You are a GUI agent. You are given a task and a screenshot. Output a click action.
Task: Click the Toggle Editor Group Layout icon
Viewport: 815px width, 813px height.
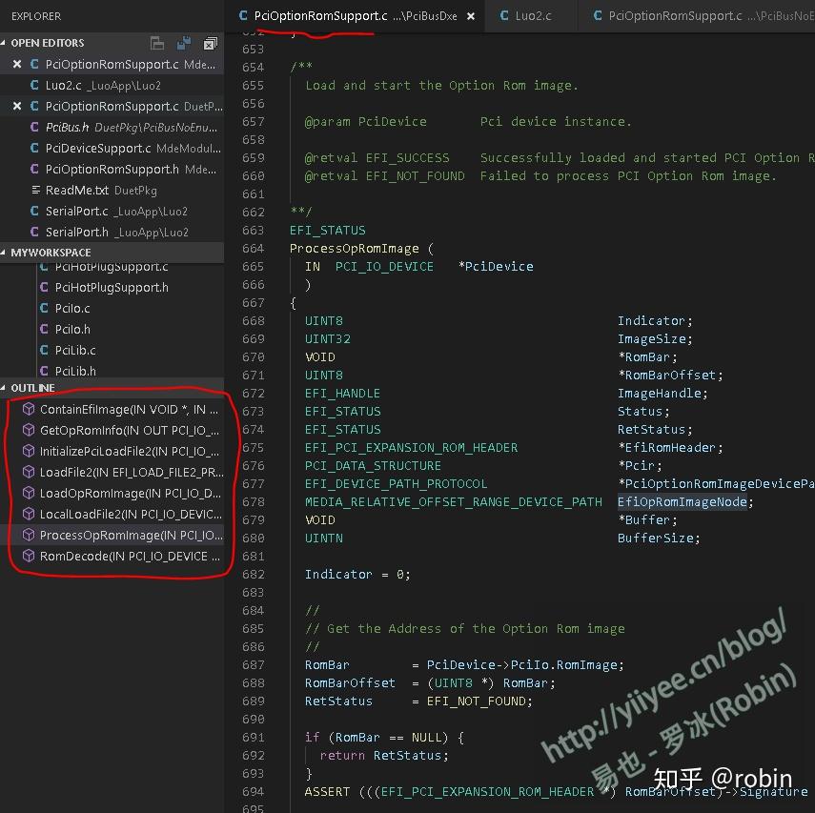pos(157,43)
